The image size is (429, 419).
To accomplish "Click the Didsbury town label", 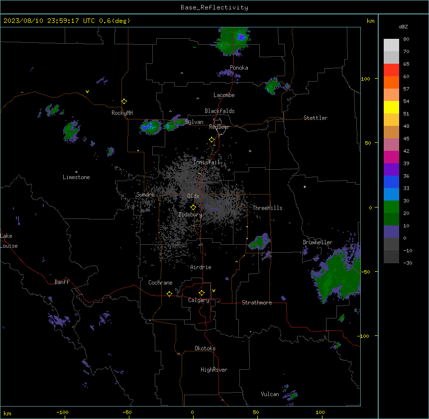I will click(x=191, y=214).
